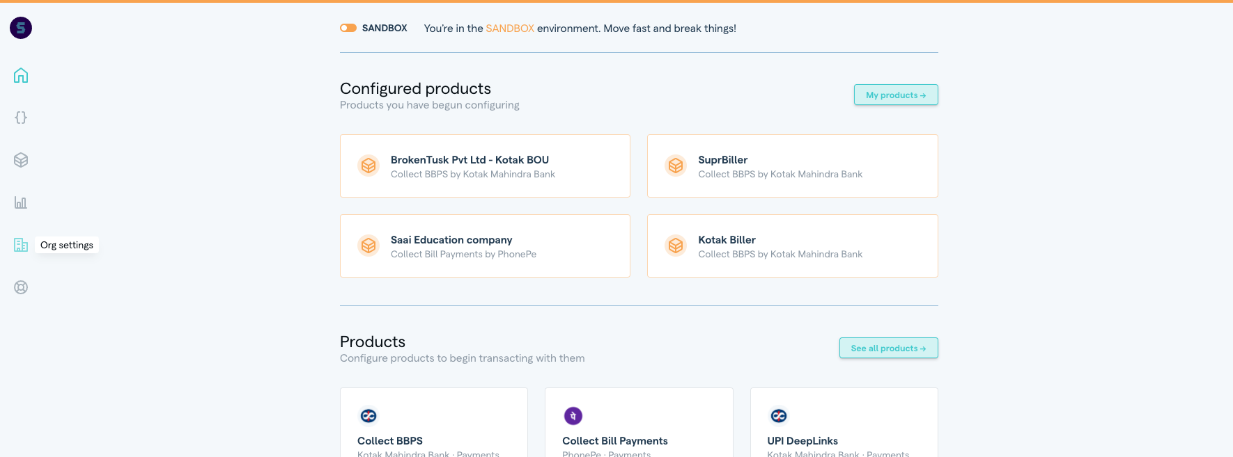Click the Kotak logo on Collect BBPS
Viewport: 1233px width, 457px height.
(369, 416)
